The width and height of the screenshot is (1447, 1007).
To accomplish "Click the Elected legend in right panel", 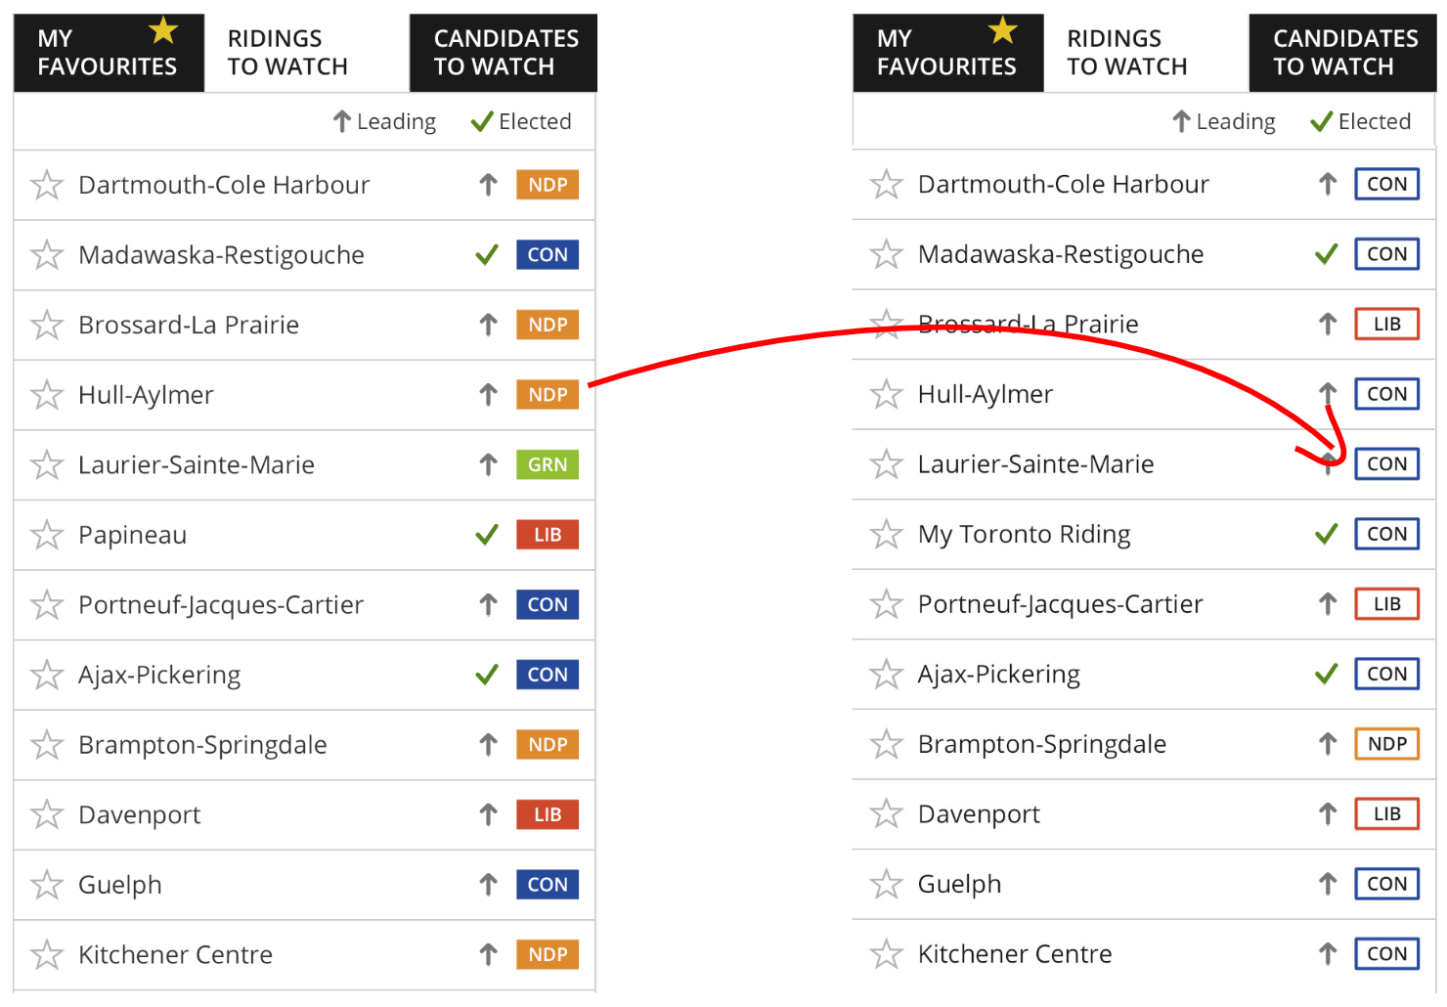I will coord(1361,121).
